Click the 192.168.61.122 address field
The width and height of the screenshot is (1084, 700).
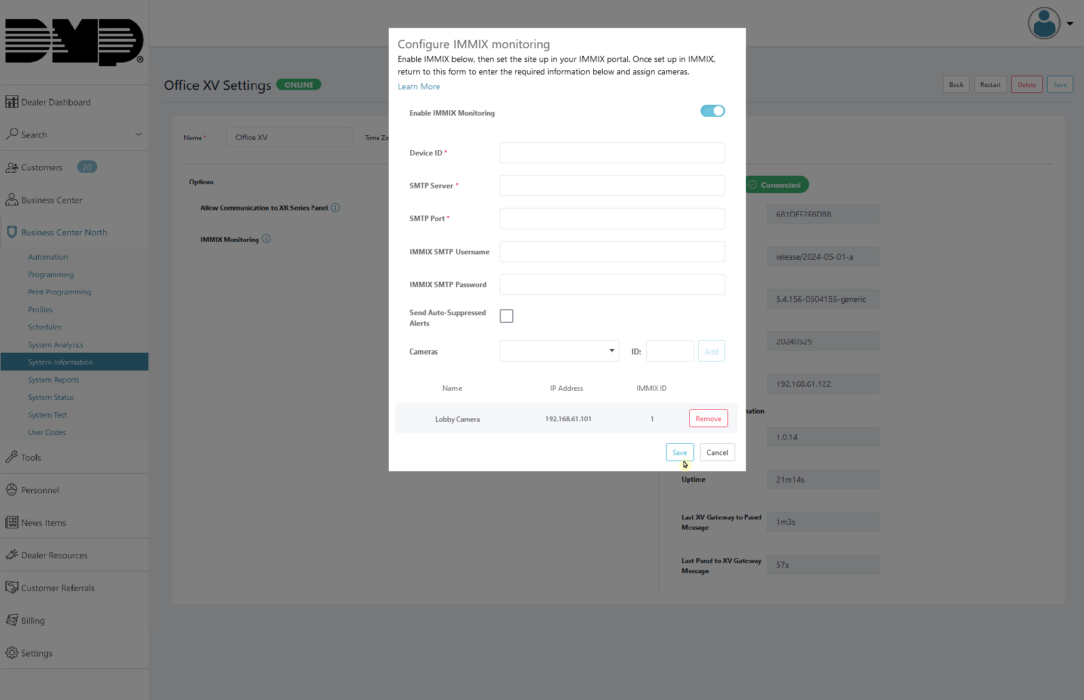coord(823,384)
